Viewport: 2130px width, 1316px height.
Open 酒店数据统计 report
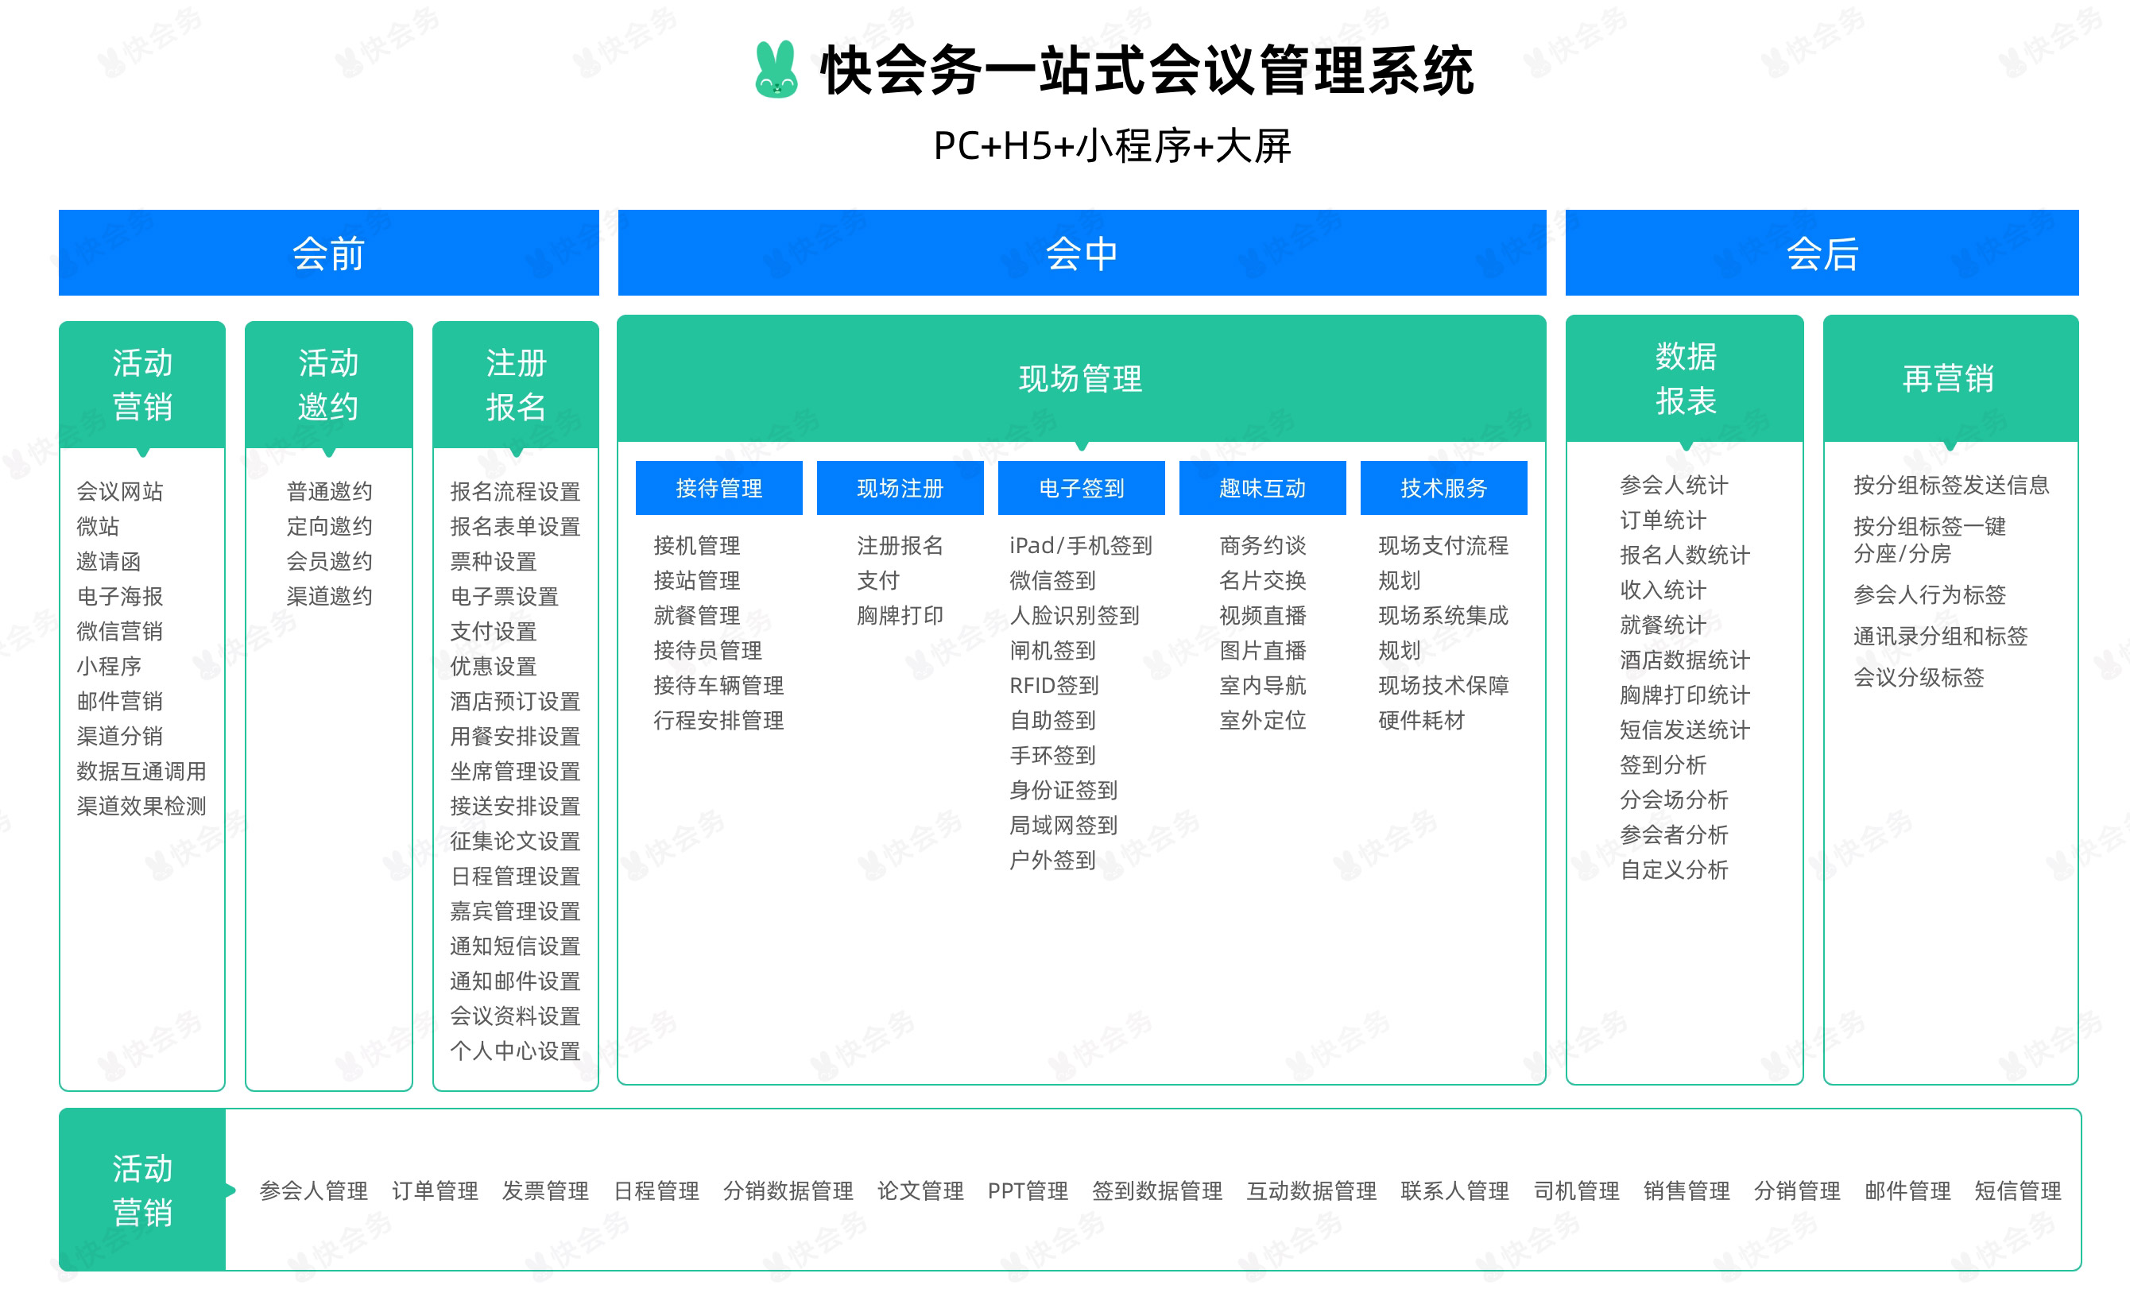pos(1684,660)
